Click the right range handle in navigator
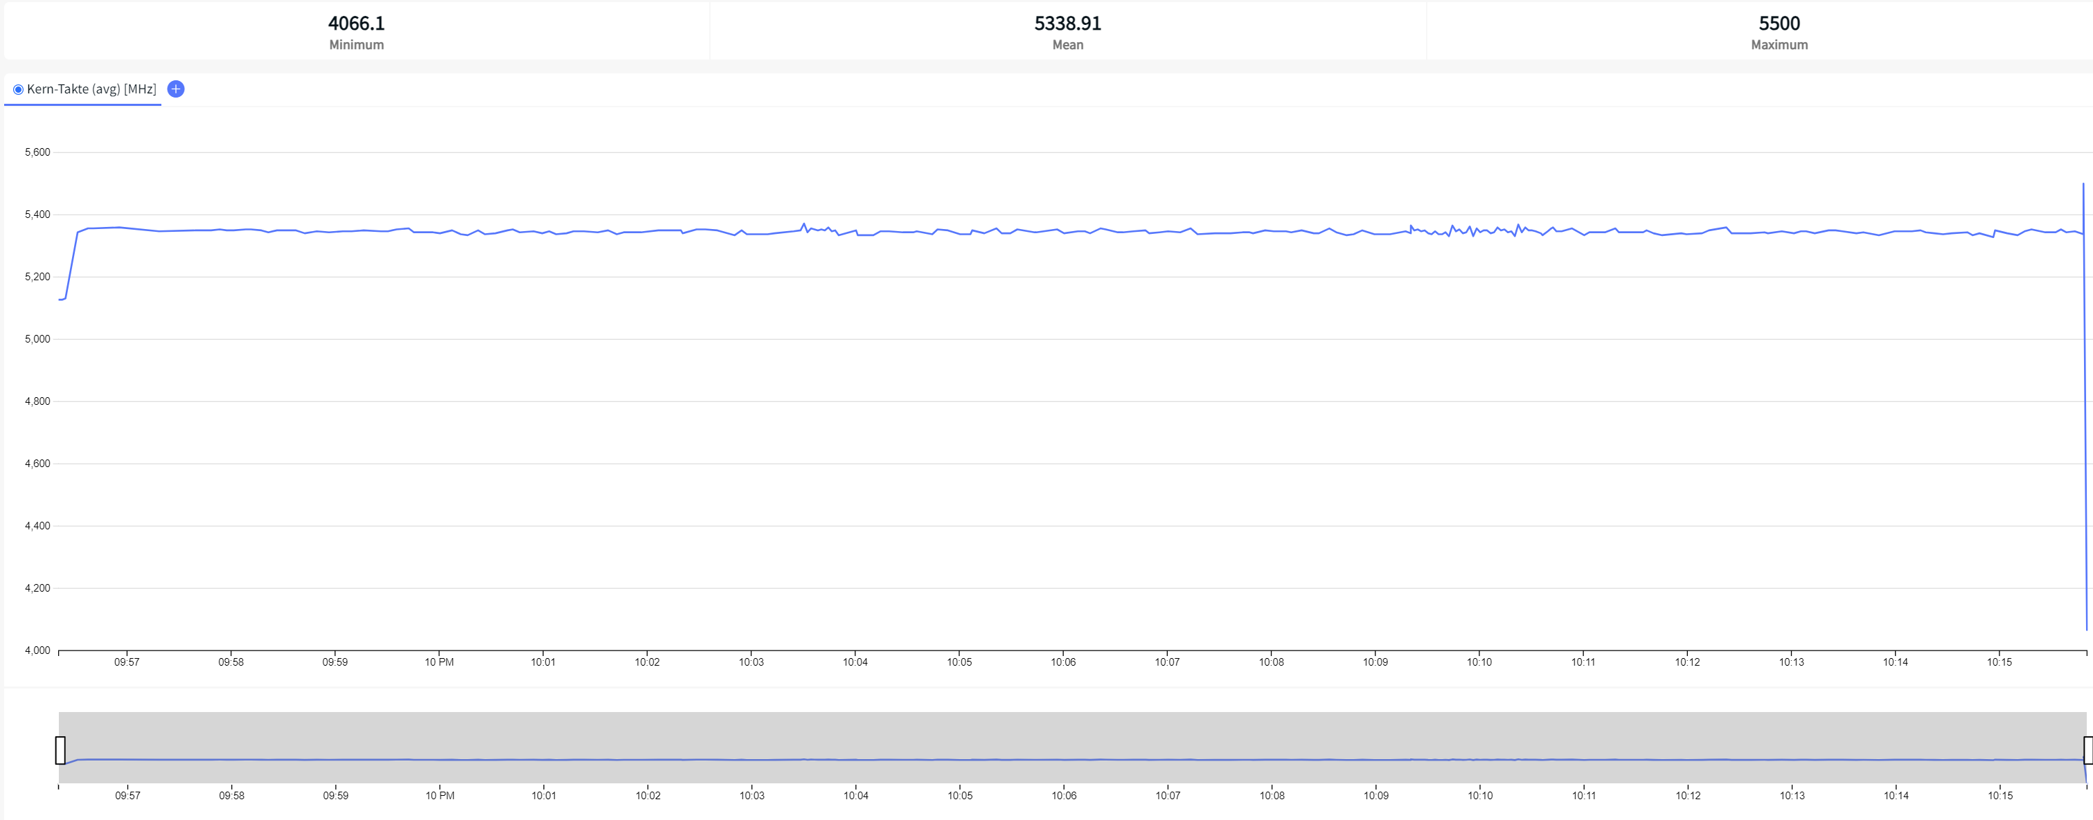Screen dimensions: 2093x820 pyautogui.click(x=2087, y=749)
